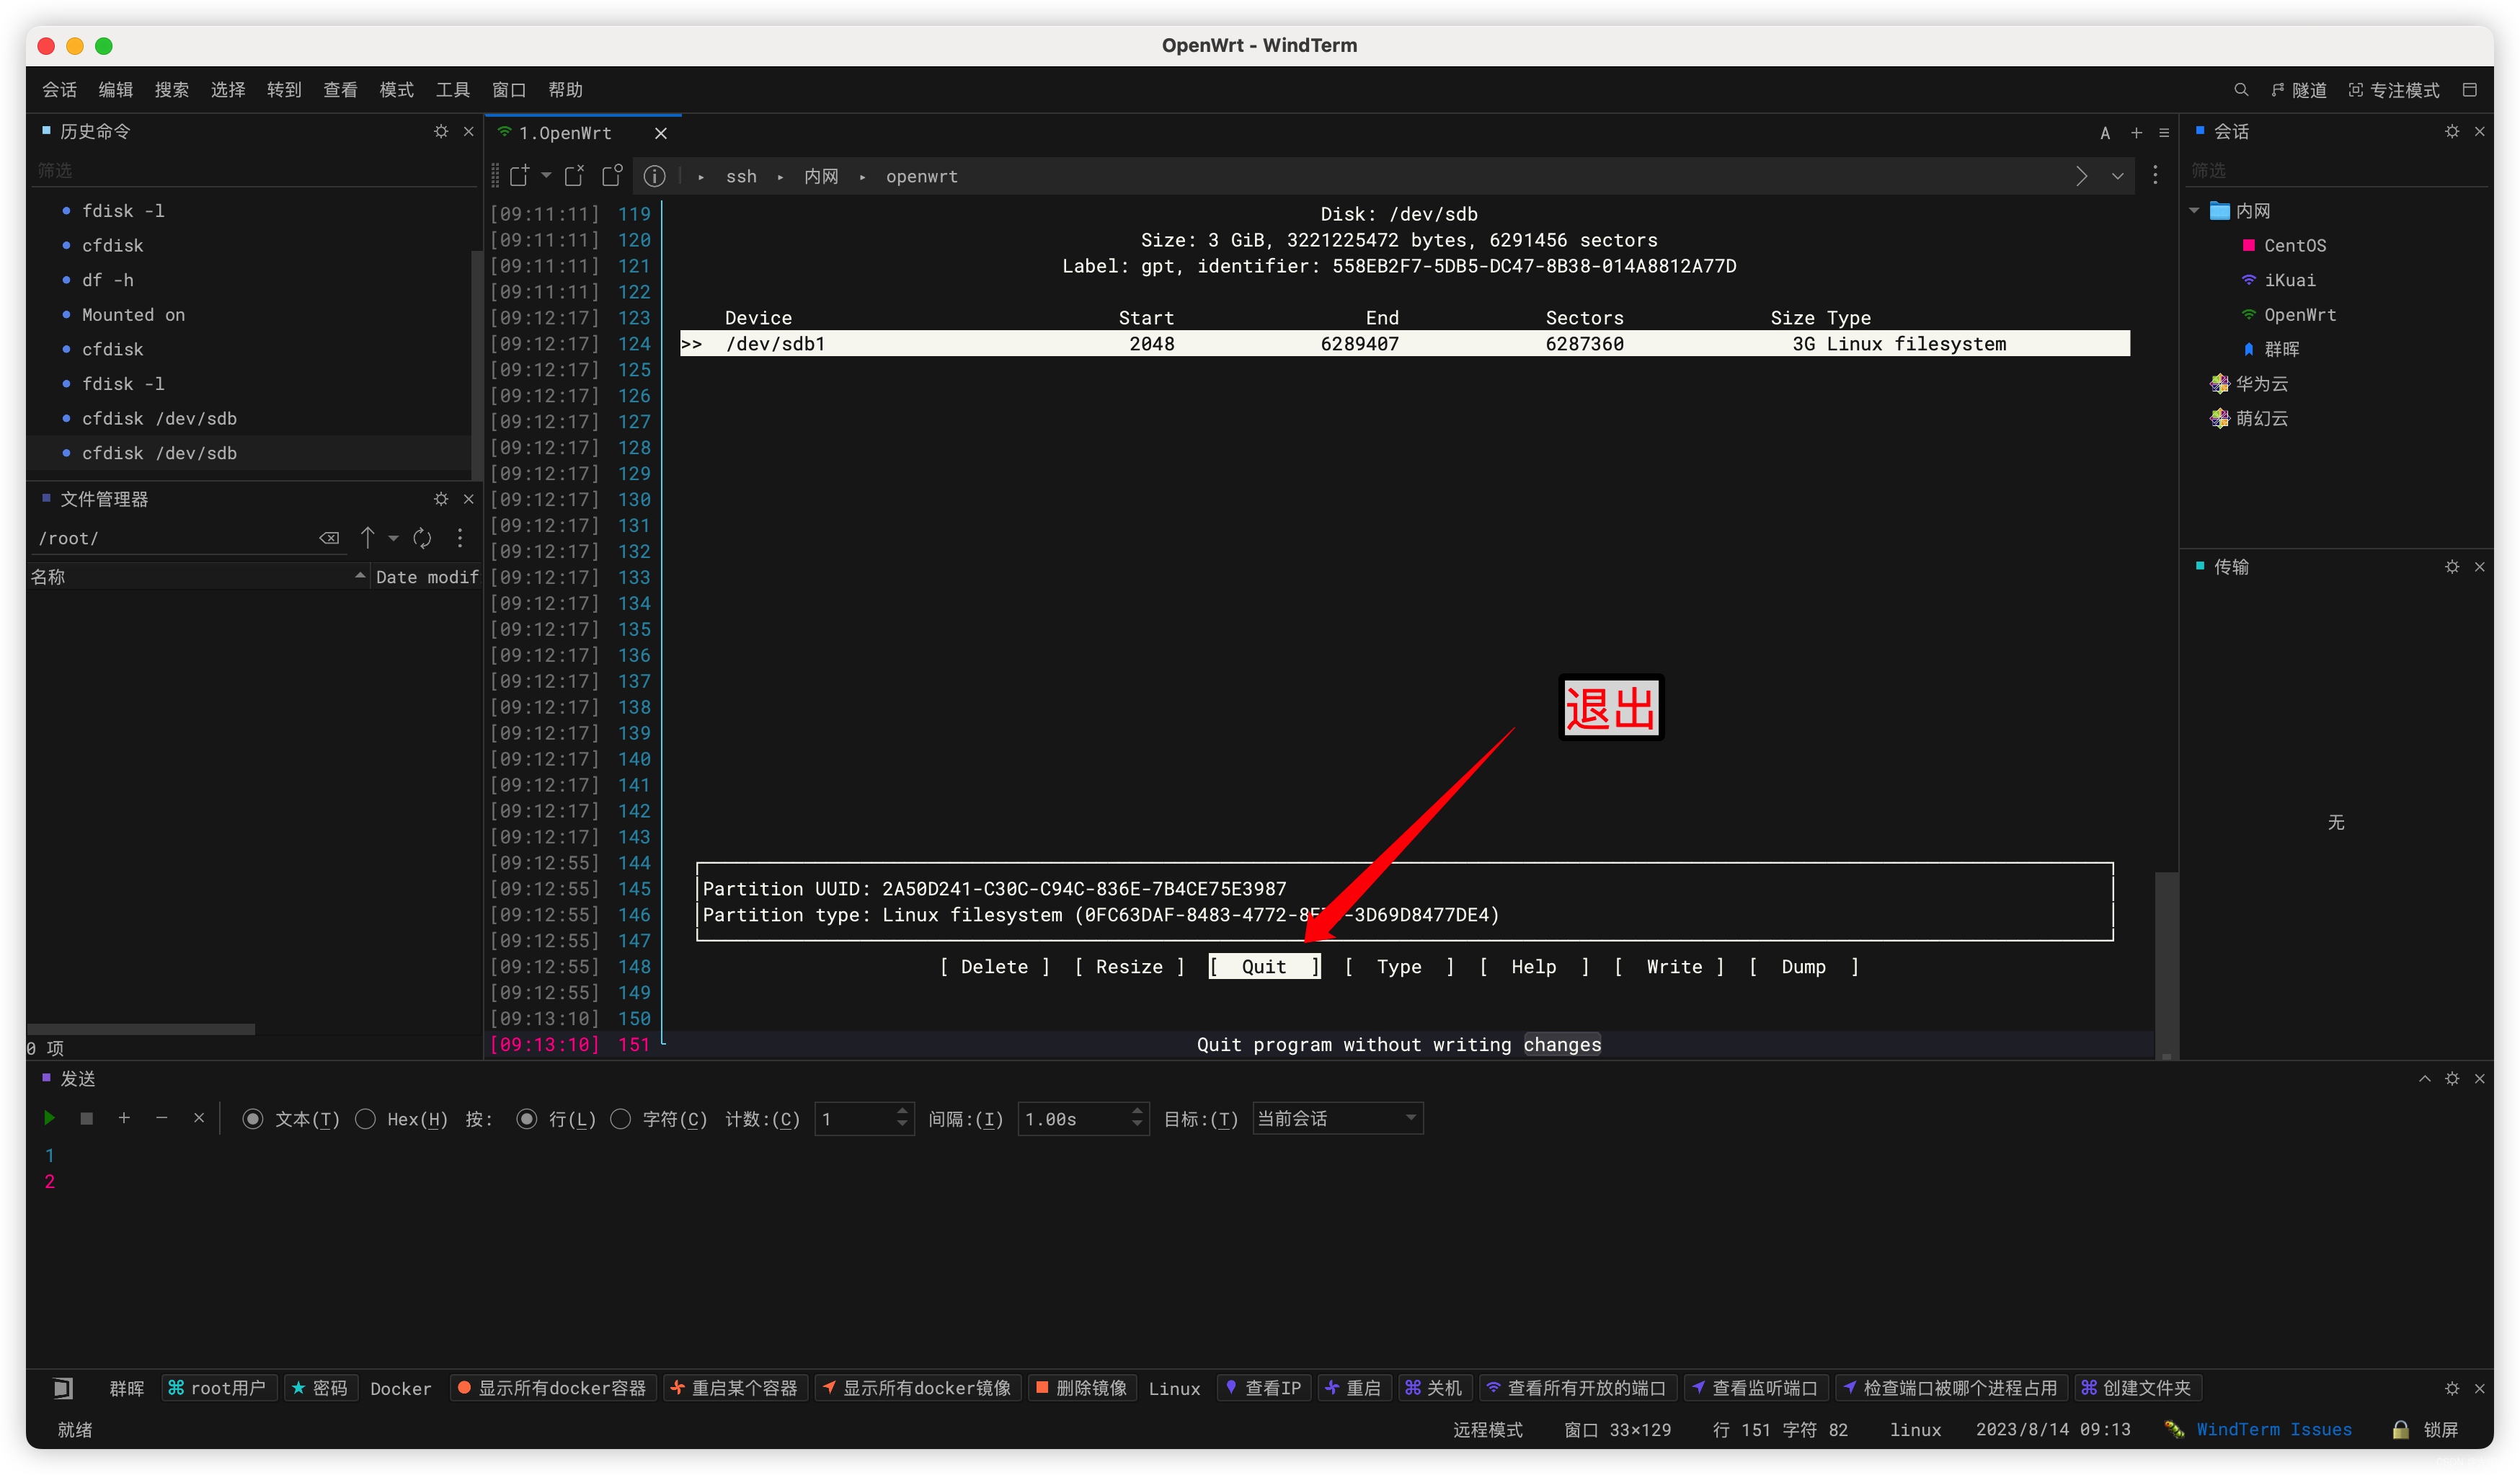Viewport: 2520px width, 1475px height.
Task: Click the 历史命令 filter input field
Action: pos(255,171)
